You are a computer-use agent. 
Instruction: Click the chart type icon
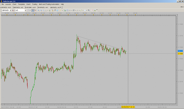(28, 10)
